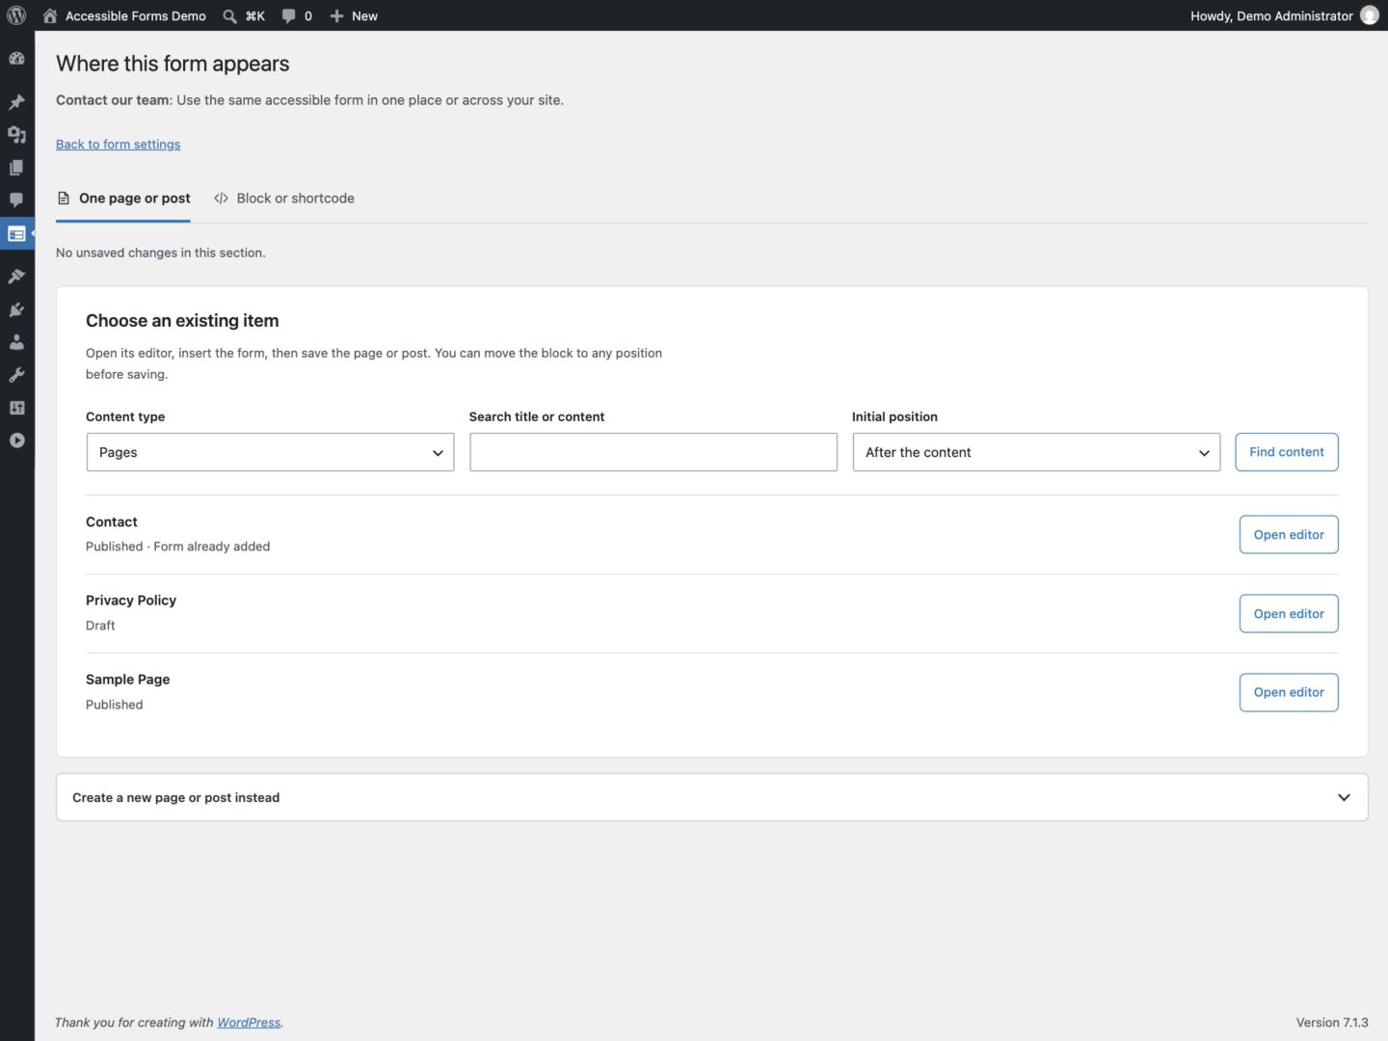This screenshot has height=1041, width=1388.
Task: Click the Privacy Policy item title
Action: [x=131, y=601]
